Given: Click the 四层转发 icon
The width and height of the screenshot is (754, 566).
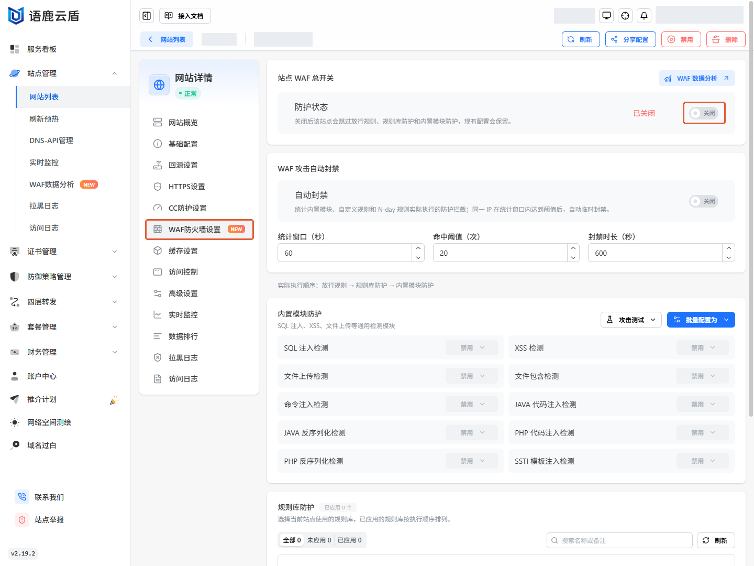Looking at the screenshot, I should click(15, 302).
